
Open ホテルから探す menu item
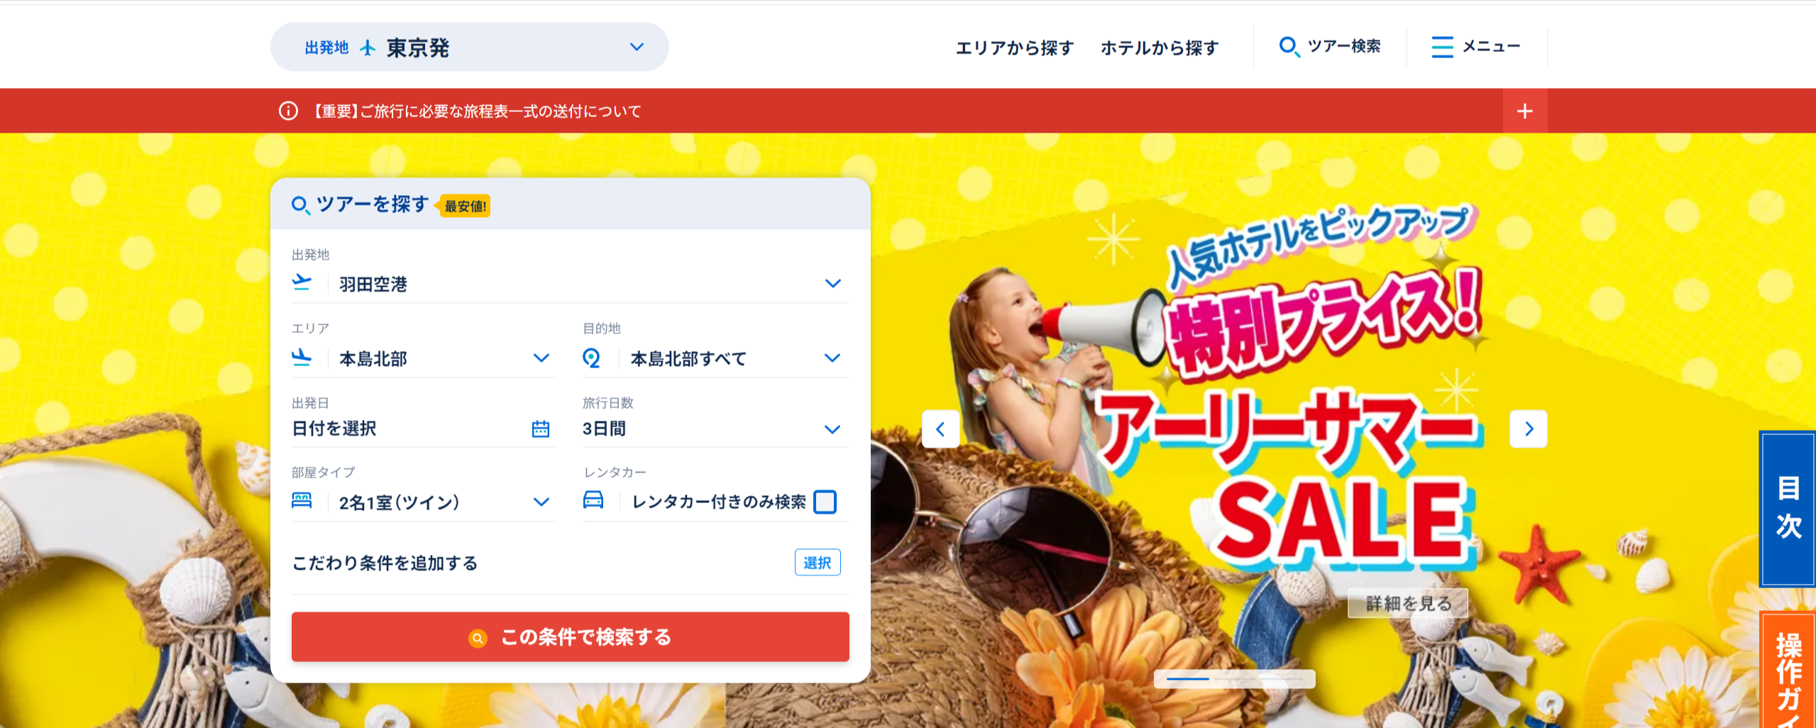[1160, 48]
